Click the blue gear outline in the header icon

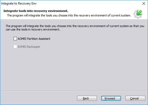[x=136, y=15]
